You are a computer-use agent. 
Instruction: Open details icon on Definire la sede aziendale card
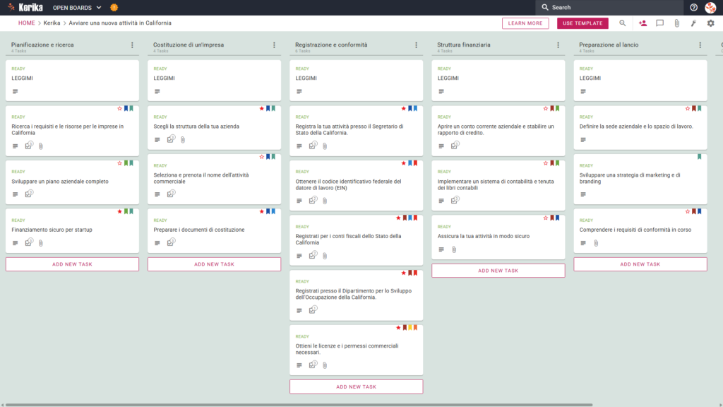pos(583,139)
